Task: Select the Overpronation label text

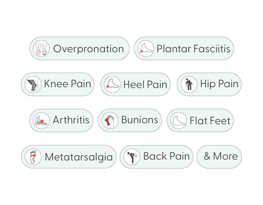Action: (89, 49)
